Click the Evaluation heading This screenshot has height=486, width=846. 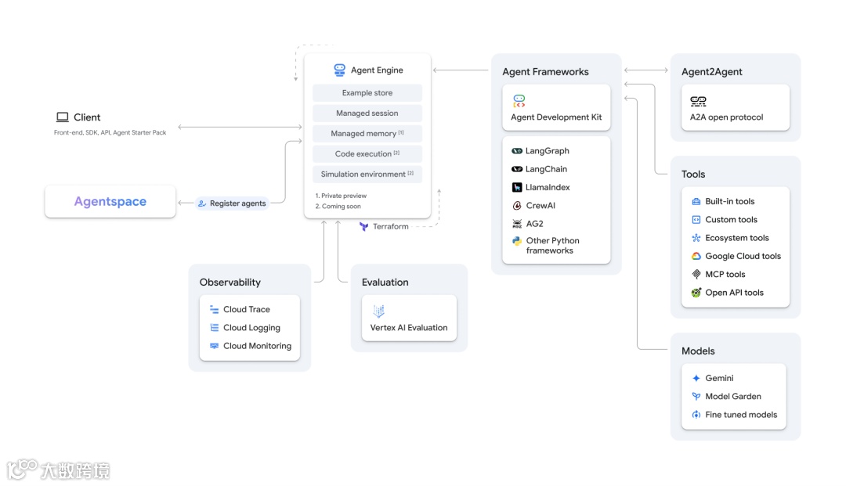point(385,283)
